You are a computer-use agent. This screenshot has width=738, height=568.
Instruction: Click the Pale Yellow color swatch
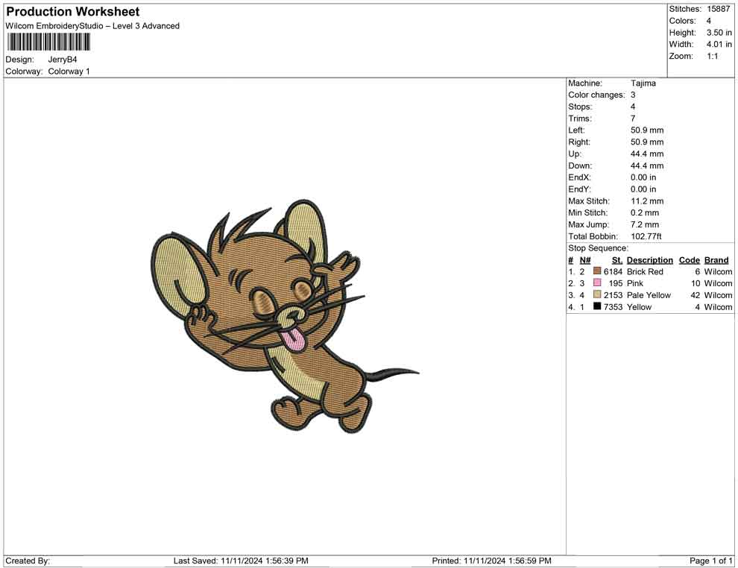pos(597,294)
